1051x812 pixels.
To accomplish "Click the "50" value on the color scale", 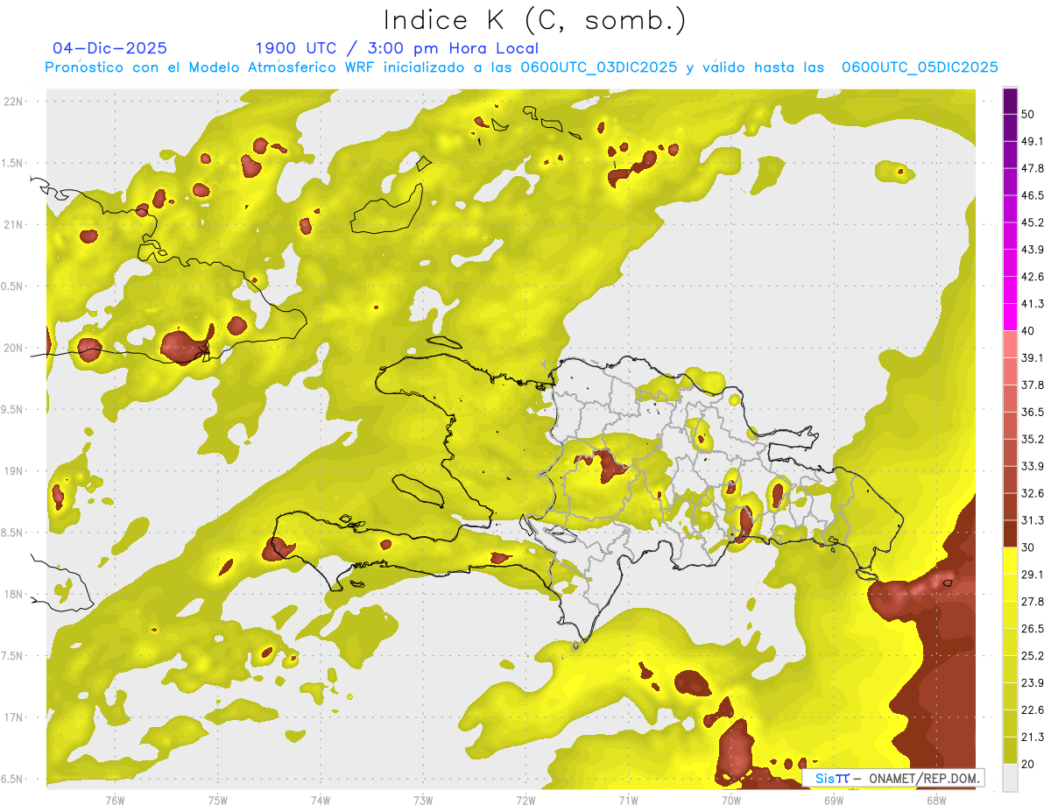I will point(1028,115).
